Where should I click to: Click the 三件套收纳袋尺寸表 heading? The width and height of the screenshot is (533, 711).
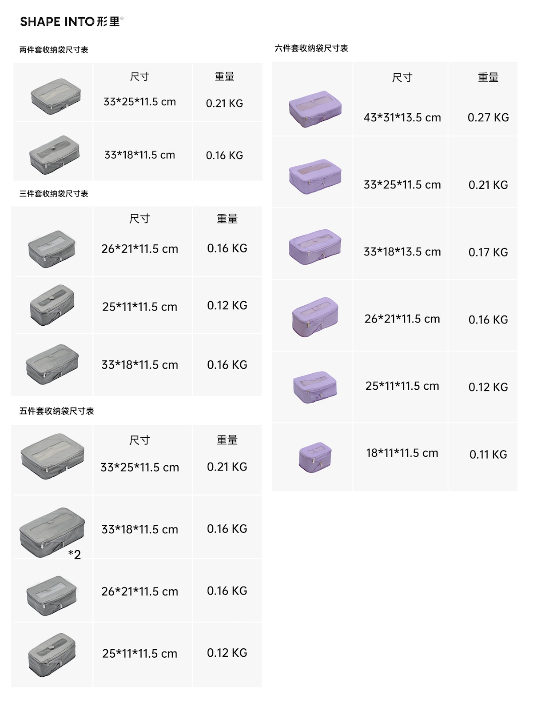click(x=54, y=194)
